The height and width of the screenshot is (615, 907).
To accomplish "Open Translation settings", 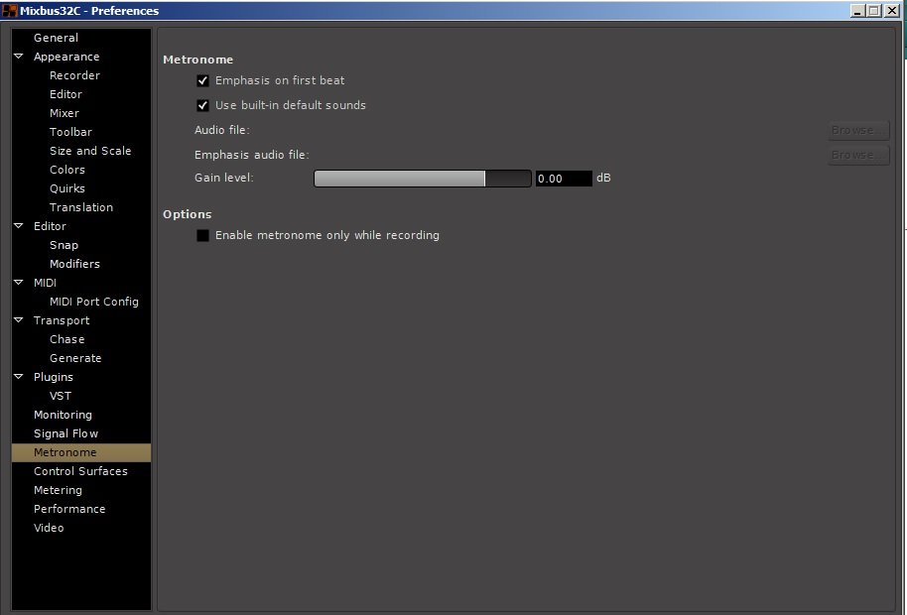I will coord(81,207).
